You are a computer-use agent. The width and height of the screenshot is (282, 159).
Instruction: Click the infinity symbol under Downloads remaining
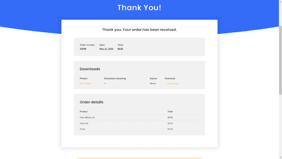pyautogui.click(x=105, y=84)
